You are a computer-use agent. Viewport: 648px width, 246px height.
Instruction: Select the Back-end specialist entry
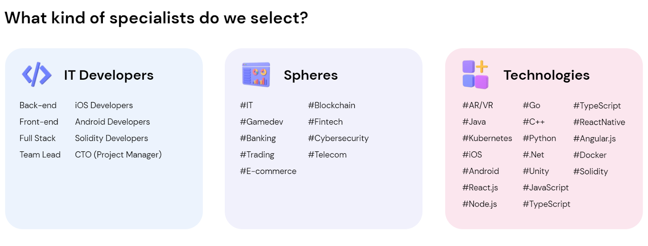coord(38,105)
